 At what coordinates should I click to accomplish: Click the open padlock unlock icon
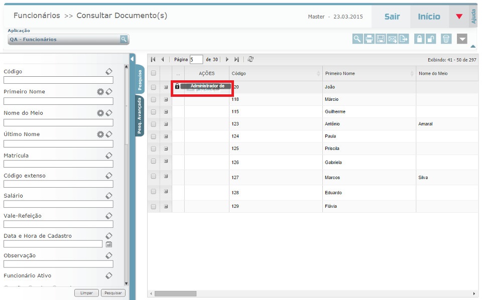click(x=431, y=39)
